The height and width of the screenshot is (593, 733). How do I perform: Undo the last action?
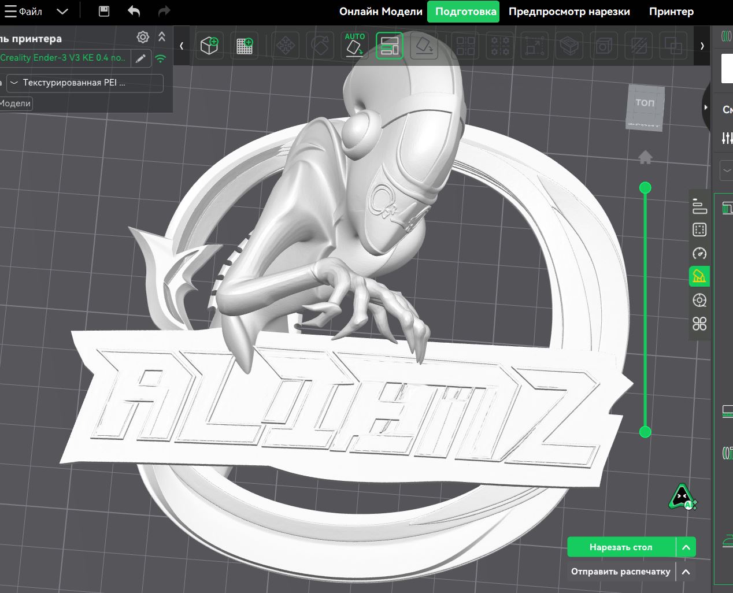134,11
